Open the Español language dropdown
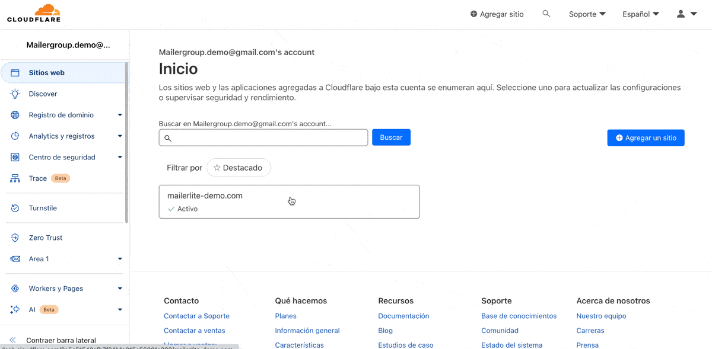The width and height of the screenshot is (712, 349). 641,14
